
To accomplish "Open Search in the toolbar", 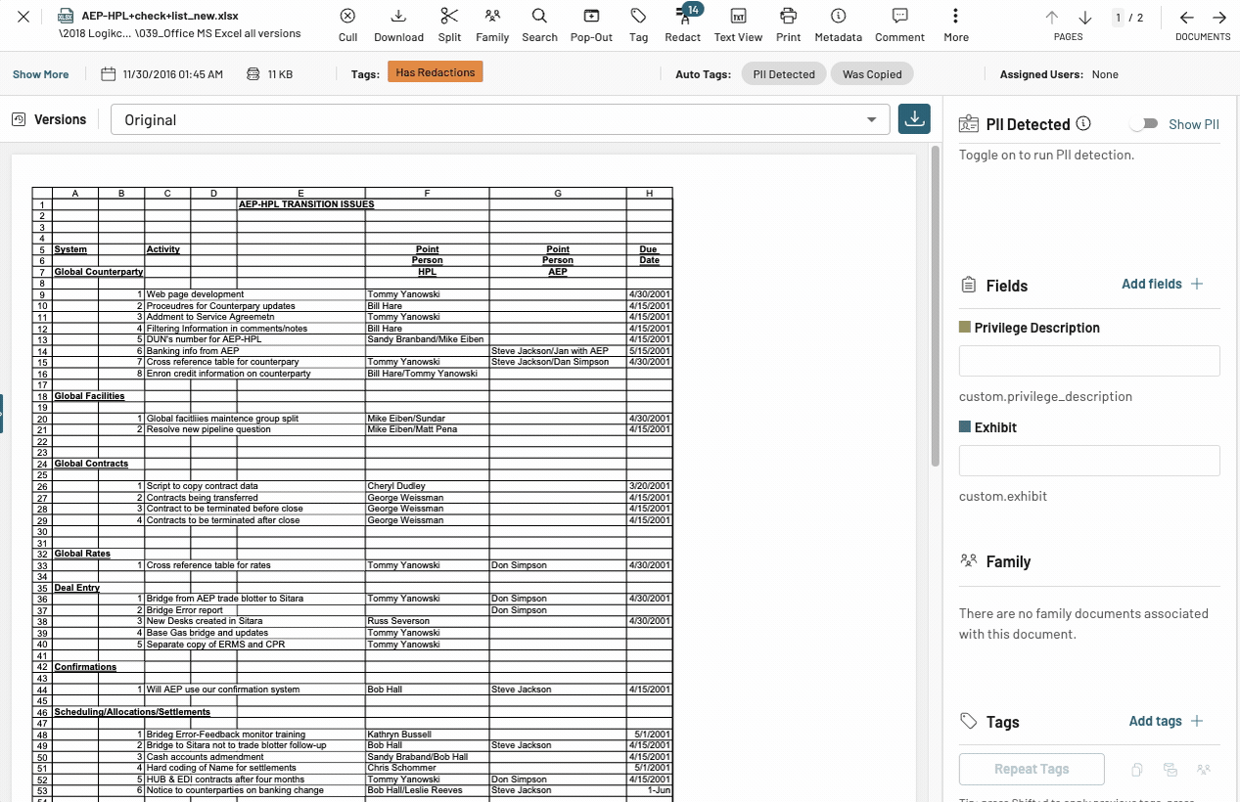I will point(539,24).
